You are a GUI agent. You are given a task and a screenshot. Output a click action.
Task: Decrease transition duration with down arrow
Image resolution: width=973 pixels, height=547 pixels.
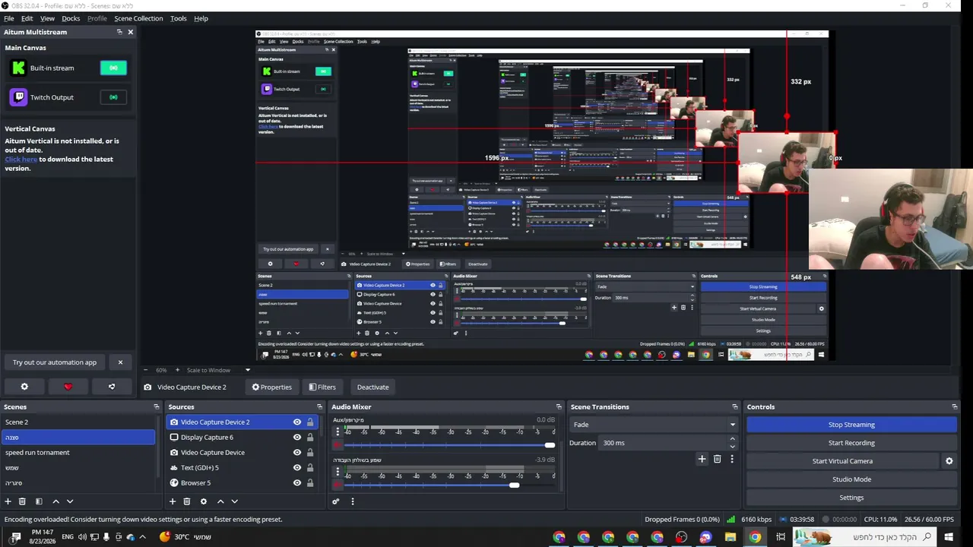tap(733, 447)
